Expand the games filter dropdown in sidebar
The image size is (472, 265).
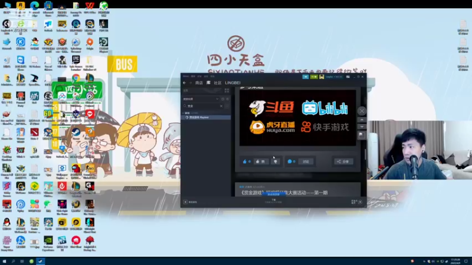pyautogui.click(x=217, y=99)
